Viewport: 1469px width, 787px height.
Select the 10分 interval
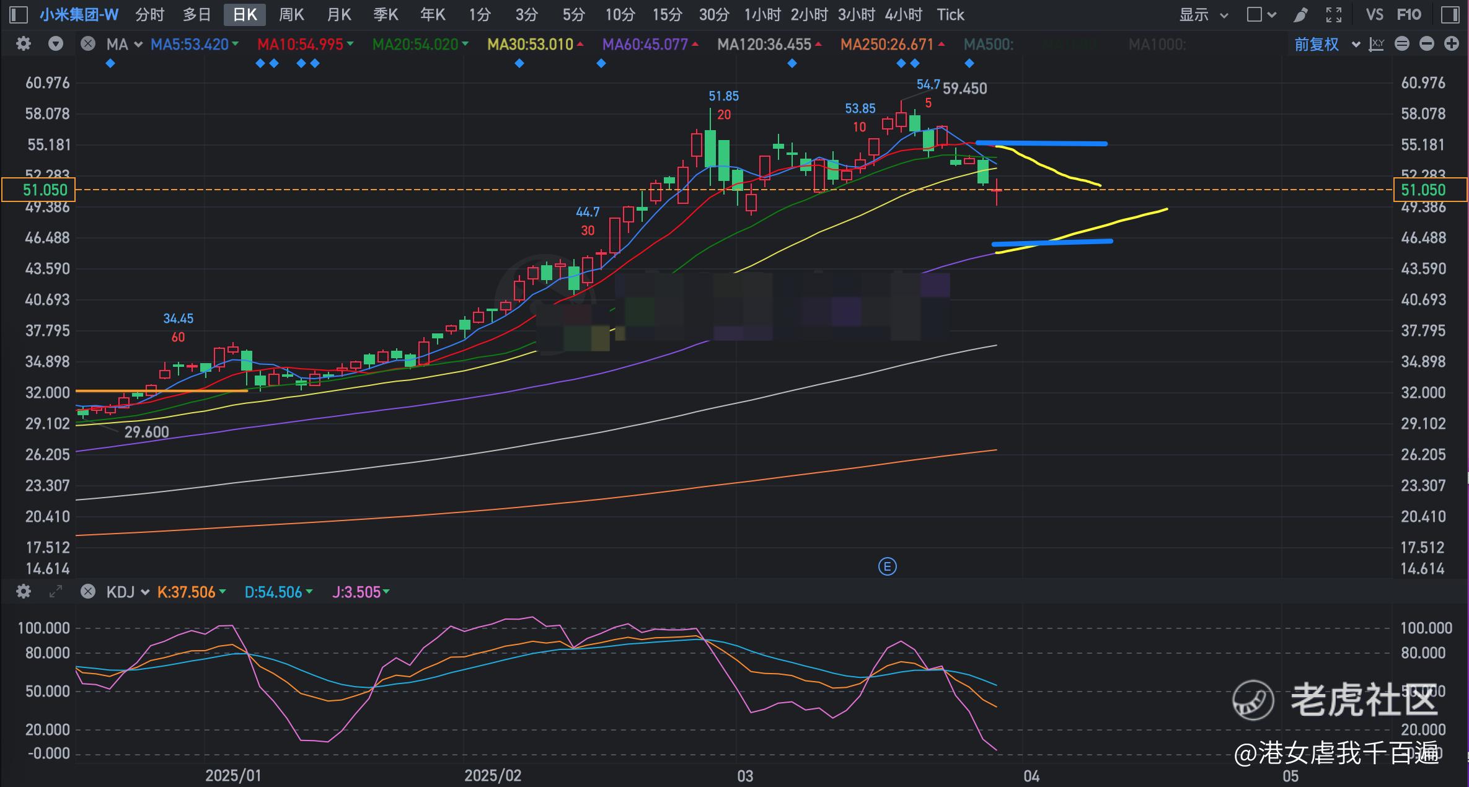(620, 15)
